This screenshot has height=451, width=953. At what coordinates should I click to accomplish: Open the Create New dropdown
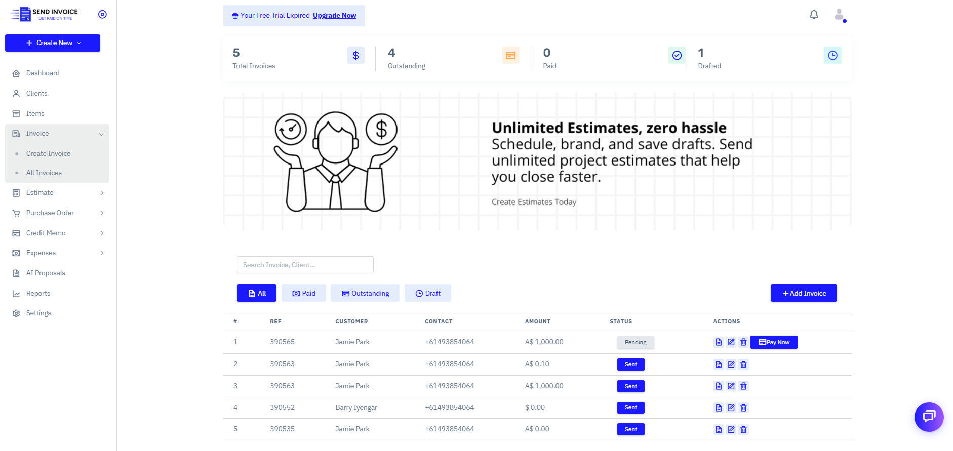coord(53,43)
